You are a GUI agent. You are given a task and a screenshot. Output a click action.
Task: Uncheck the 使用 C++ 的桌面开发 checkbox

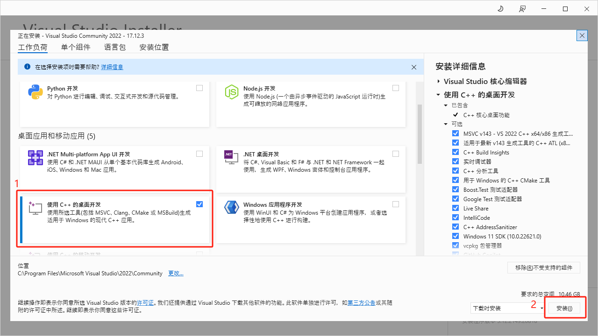coord(199,204)
